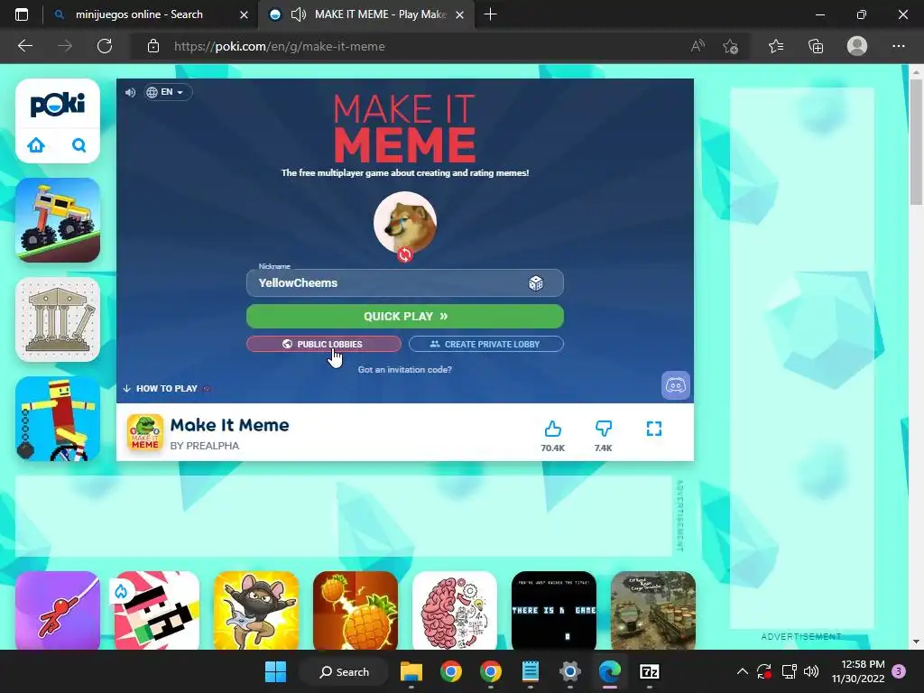Screen dimensions: 924x693
Task: Click the page's vertical scrollbar thumb
Action: [916, 142]
